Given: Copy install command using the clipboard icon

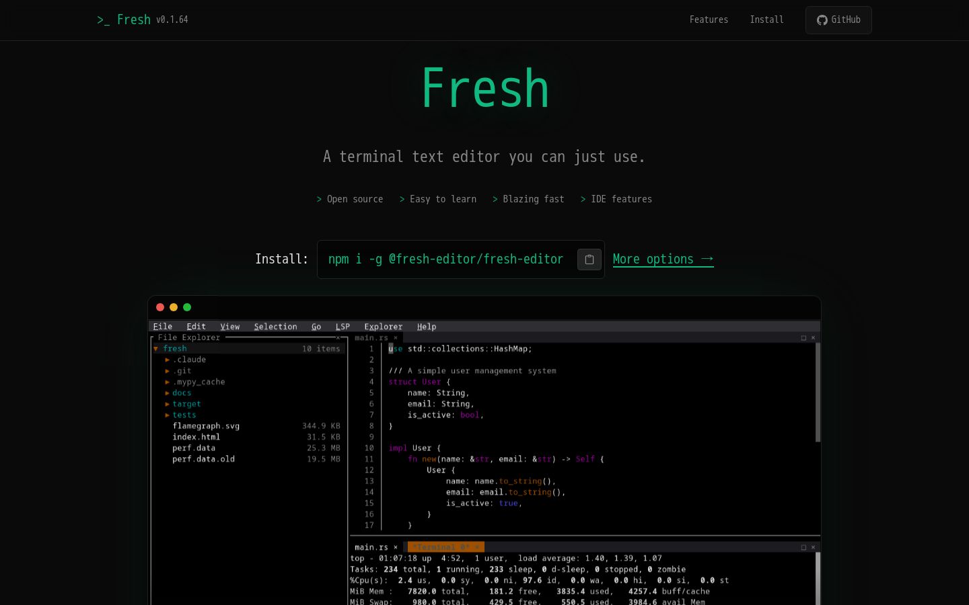Looking at the screenshot, I should click(589, 259).
